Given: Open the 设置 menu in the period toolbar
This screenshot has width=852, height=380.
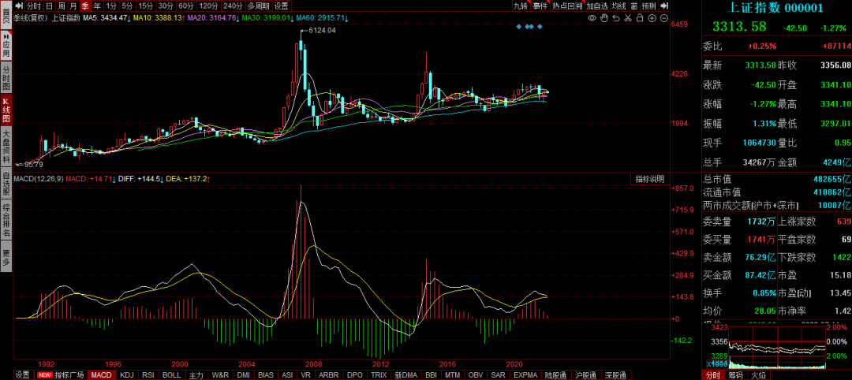Looking at the screenshot, I should [282, 6].
